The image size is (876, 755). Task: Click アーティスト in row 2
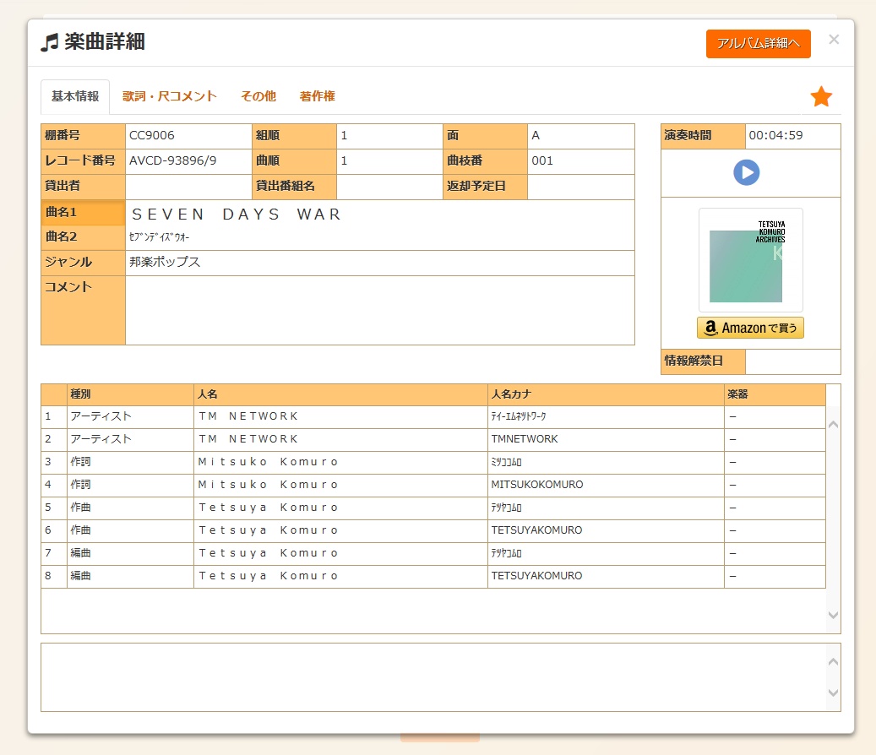click(101, 439)
